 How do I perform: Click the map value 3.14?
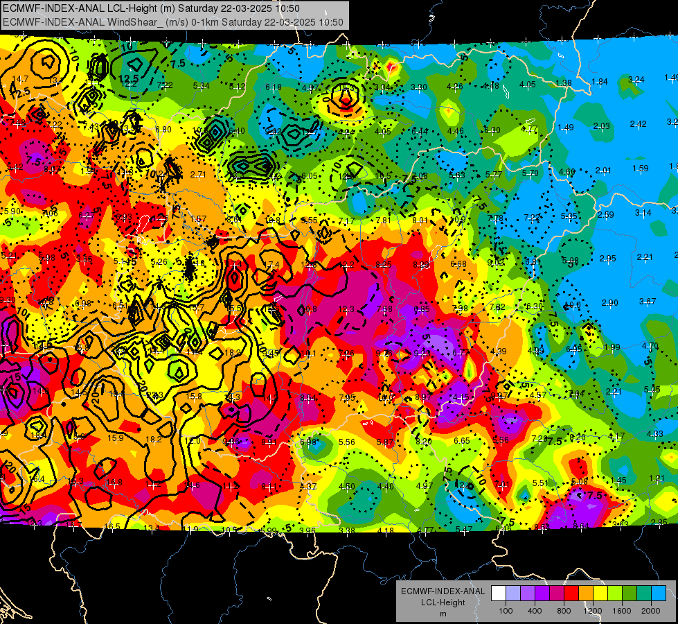[x=643, y=213]
